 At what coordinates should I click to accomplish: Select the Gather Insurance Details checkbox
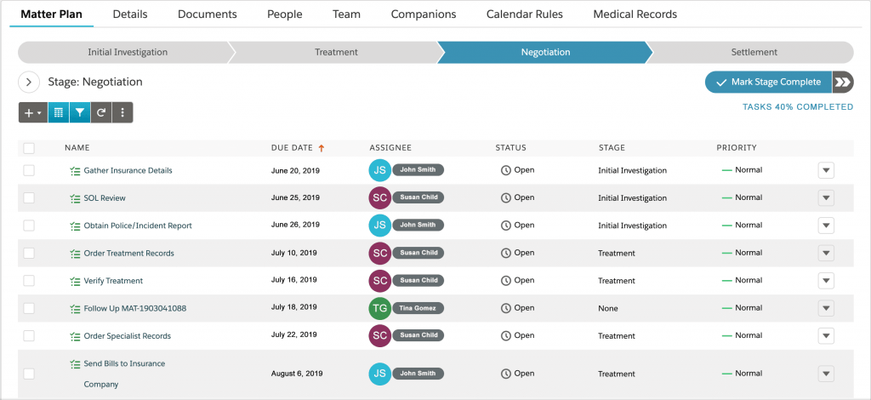(29, 170)
